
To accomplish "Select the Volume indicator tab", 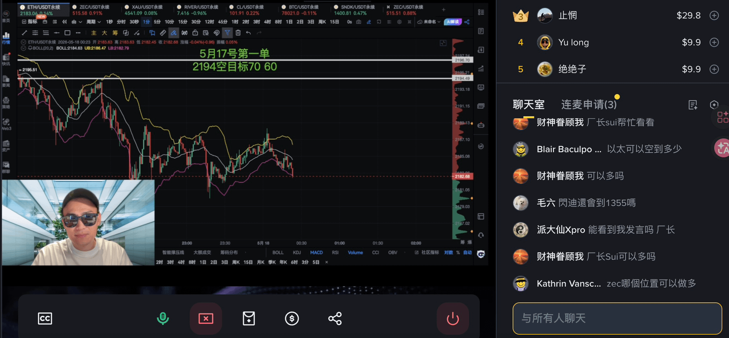I will (355, 253).
